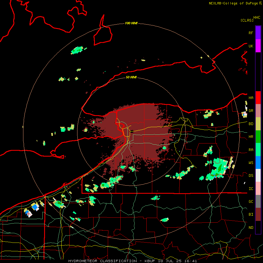263x263 pixels.
Task: Click the 'DS' legend label
Action: point(251,176)
